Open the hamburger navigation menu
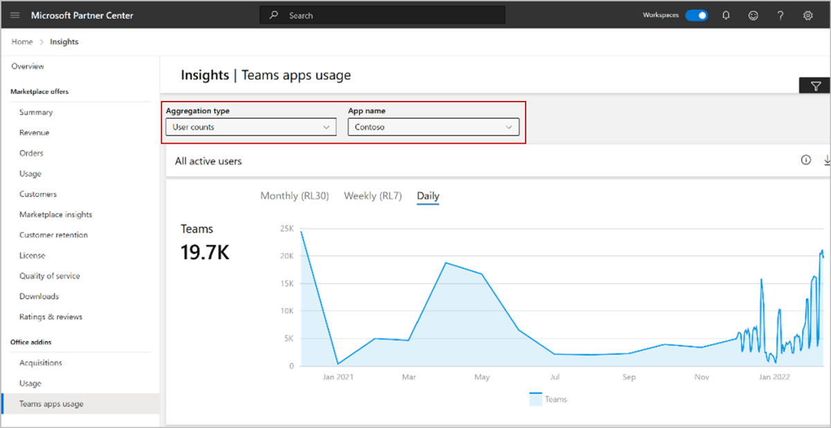The height and width of the screenshot is (428, 831). 15,15
